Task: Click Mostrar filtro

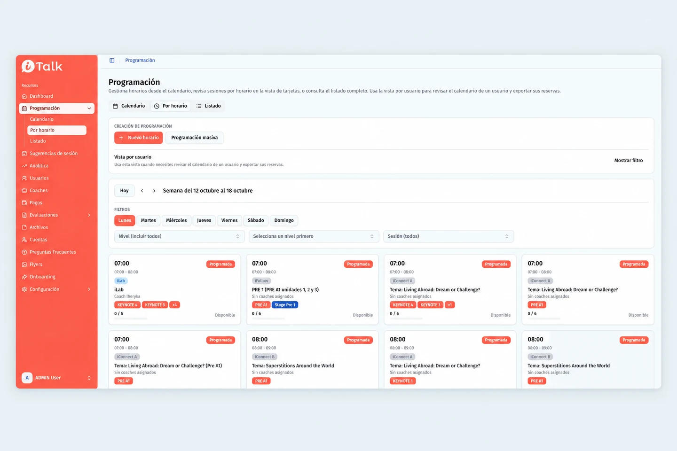Action: (x=629, y=161)
